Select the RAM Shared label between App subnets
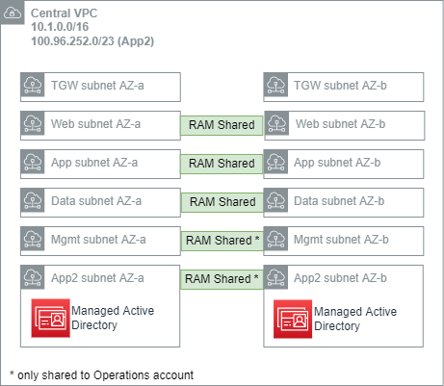The width and height of the screenshot is (444, 386). tap(222, 164)
